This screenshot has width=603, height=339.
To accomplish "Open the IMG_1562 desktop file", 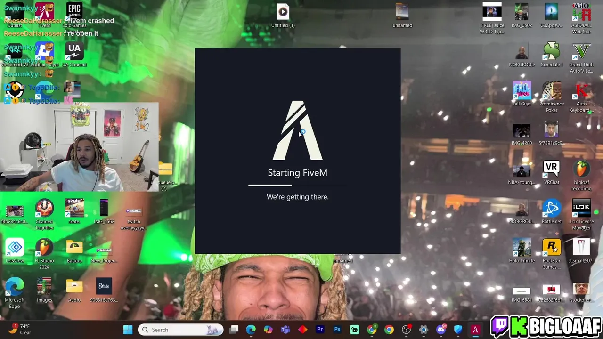I will (x=104, y=211).
